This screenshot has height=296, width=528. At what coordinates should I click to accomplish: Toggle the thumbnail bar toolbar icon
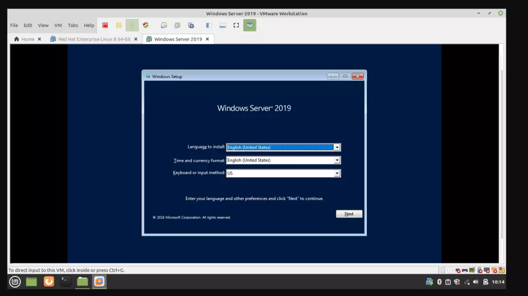pyautogui.click(x=223, y=25)
